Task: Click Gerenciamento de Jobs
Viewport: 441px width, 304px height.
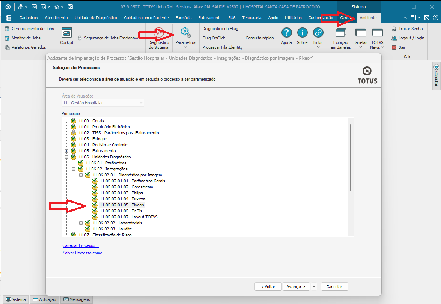Action: [x=30, y=29]
